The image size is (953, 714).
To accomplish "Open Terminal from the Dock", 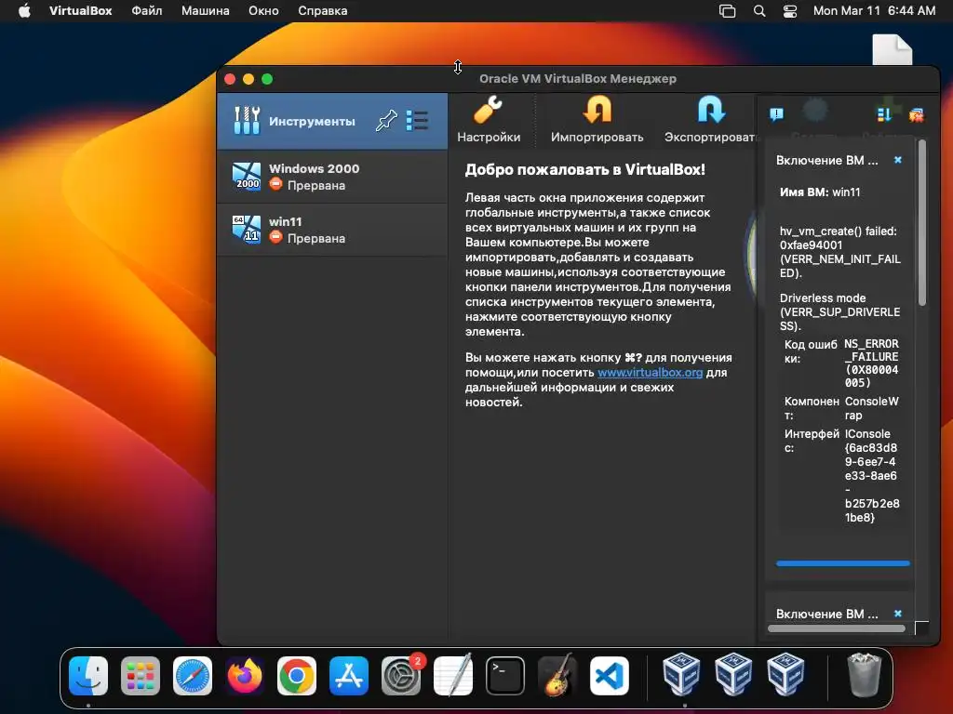I will click(505, 676).
